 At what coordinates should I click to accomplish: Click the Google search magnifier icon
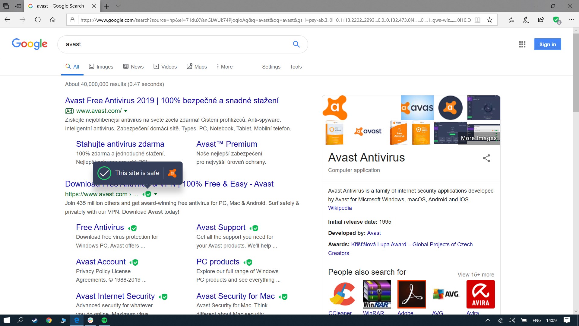[x=296, y=44]
